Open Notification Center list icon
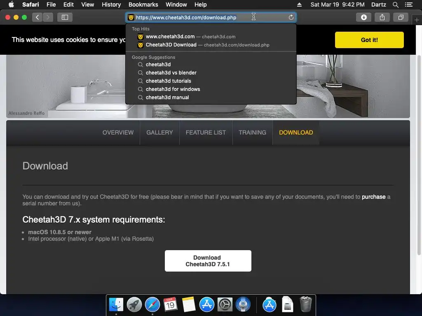422x316 pixels. tap(408, 5)
